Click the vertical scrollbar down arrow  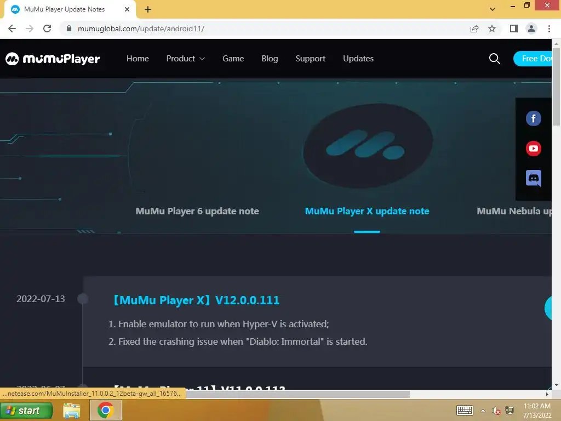pyautogui.click(x=556, y=385)
